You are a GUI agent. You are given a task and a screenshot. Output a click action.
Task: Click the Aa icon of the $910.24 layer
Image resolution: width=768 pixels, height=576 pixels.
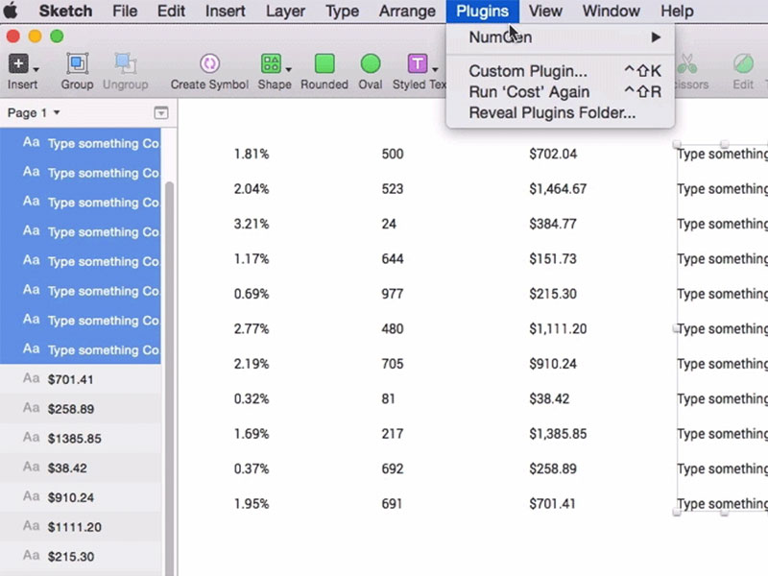coord(32,496)
